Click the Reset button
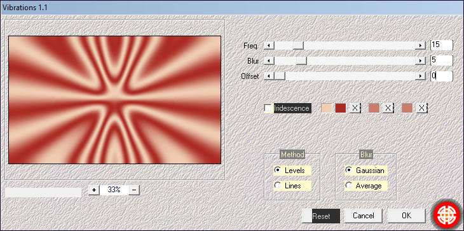Screen dimensions: 464x231 click(321, 216)
